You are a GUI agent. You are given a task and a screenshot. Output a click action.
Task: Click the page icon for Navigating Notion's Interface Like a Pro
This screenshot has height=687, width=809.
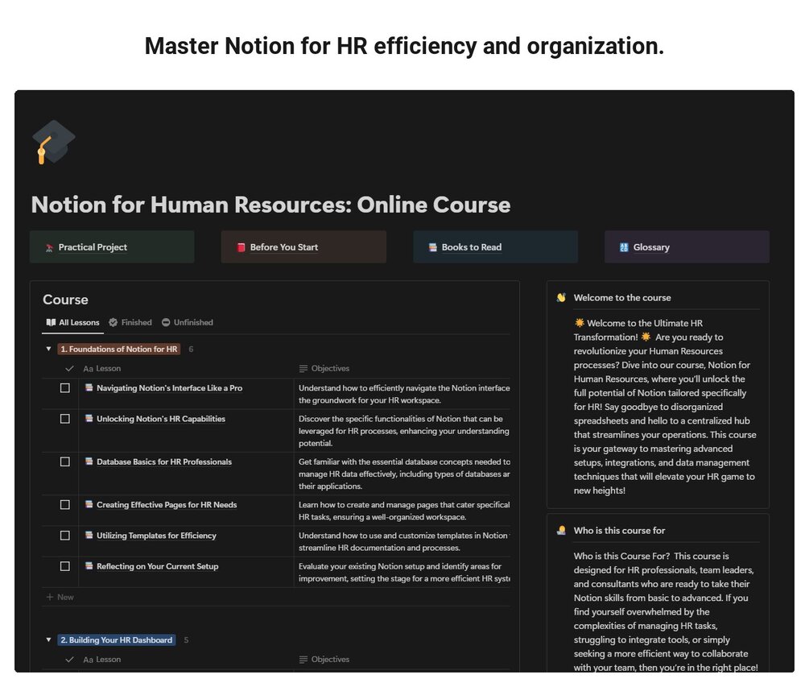(89, 387)
